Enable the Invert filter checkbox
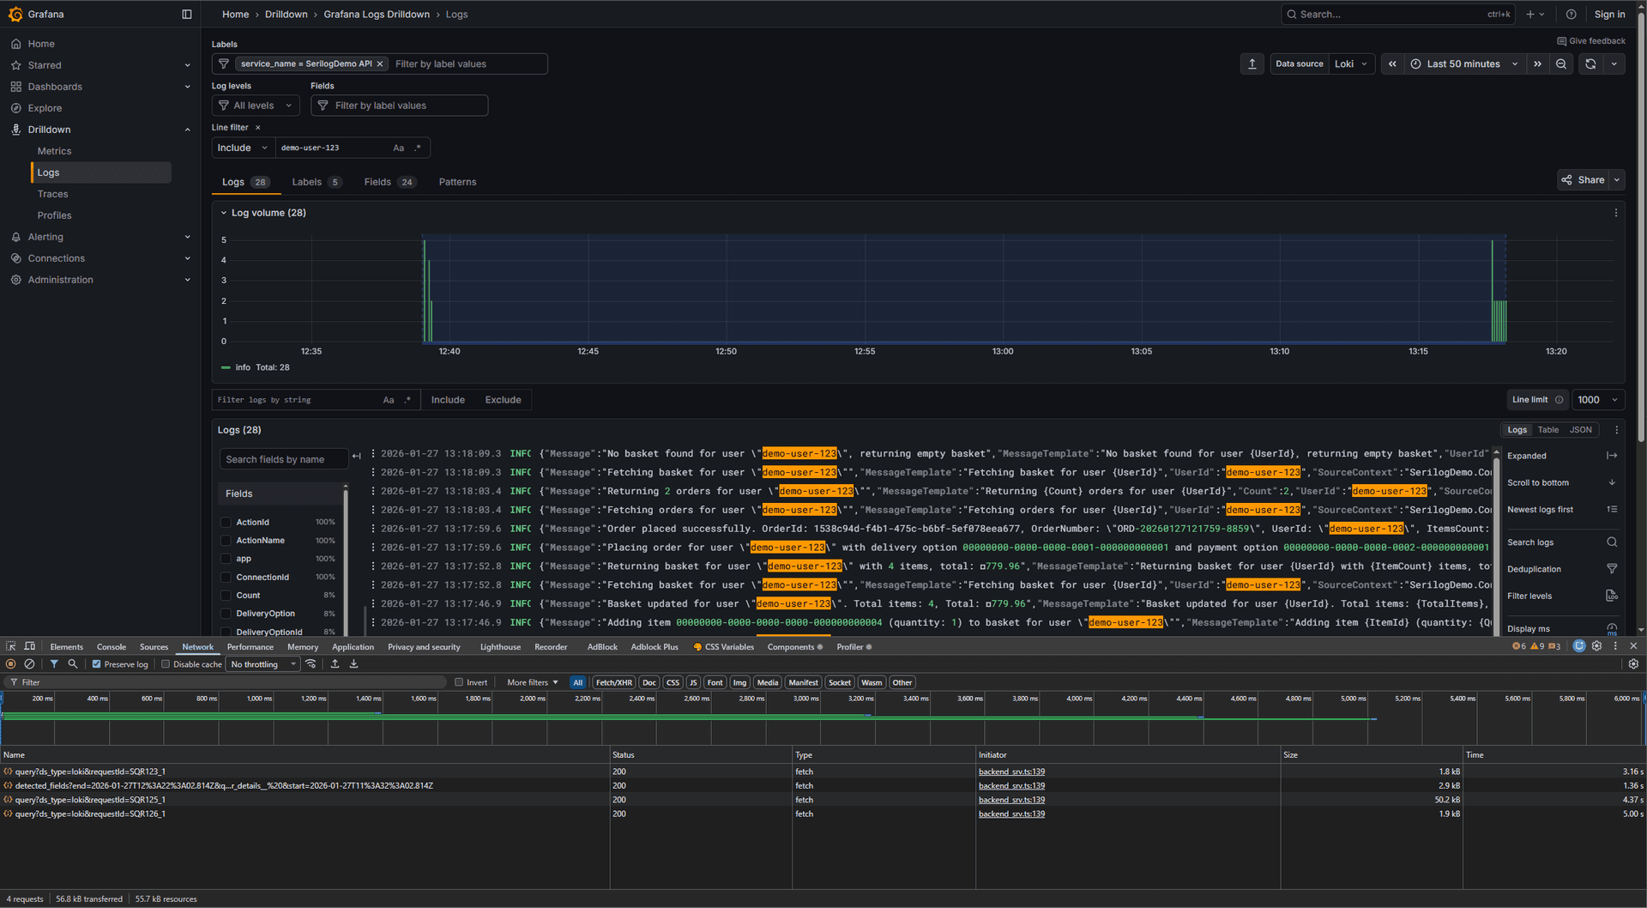Image resolution: width=1647 pixels, height=908 pixels. pos(460,681)
